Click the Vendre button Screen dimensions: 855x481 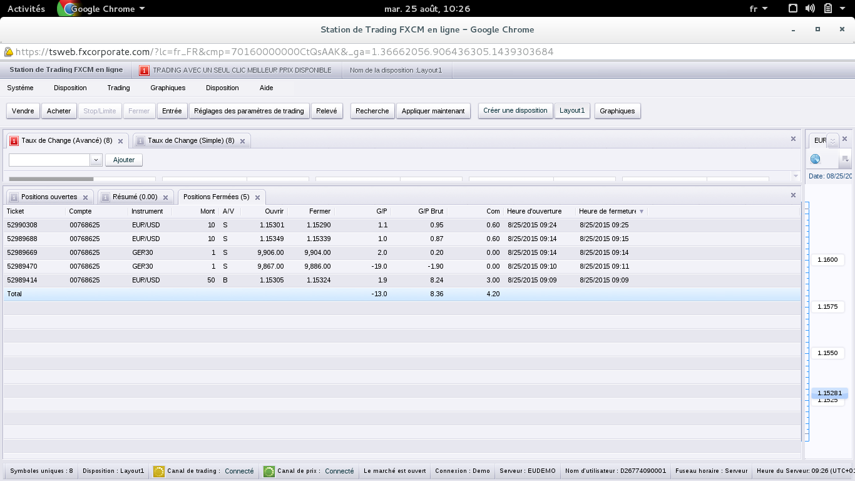click(23, 111)
